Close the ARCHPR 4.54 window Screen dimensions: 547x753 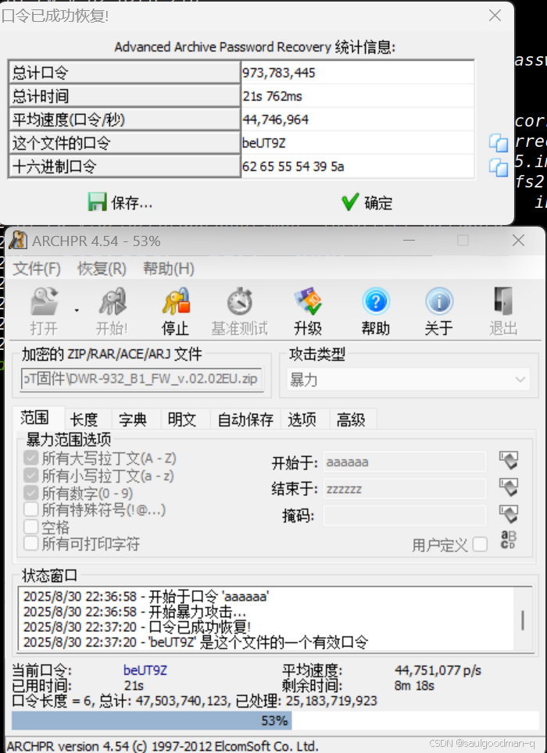tap(518, 240)
